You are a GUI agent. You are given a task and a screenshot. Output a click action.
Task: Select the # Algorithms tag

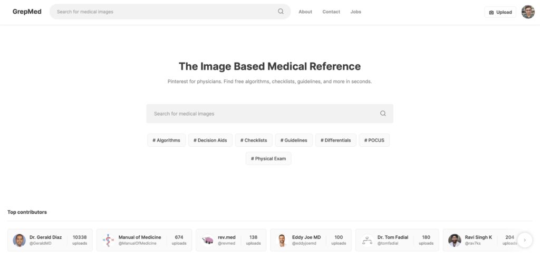point(166,140)
